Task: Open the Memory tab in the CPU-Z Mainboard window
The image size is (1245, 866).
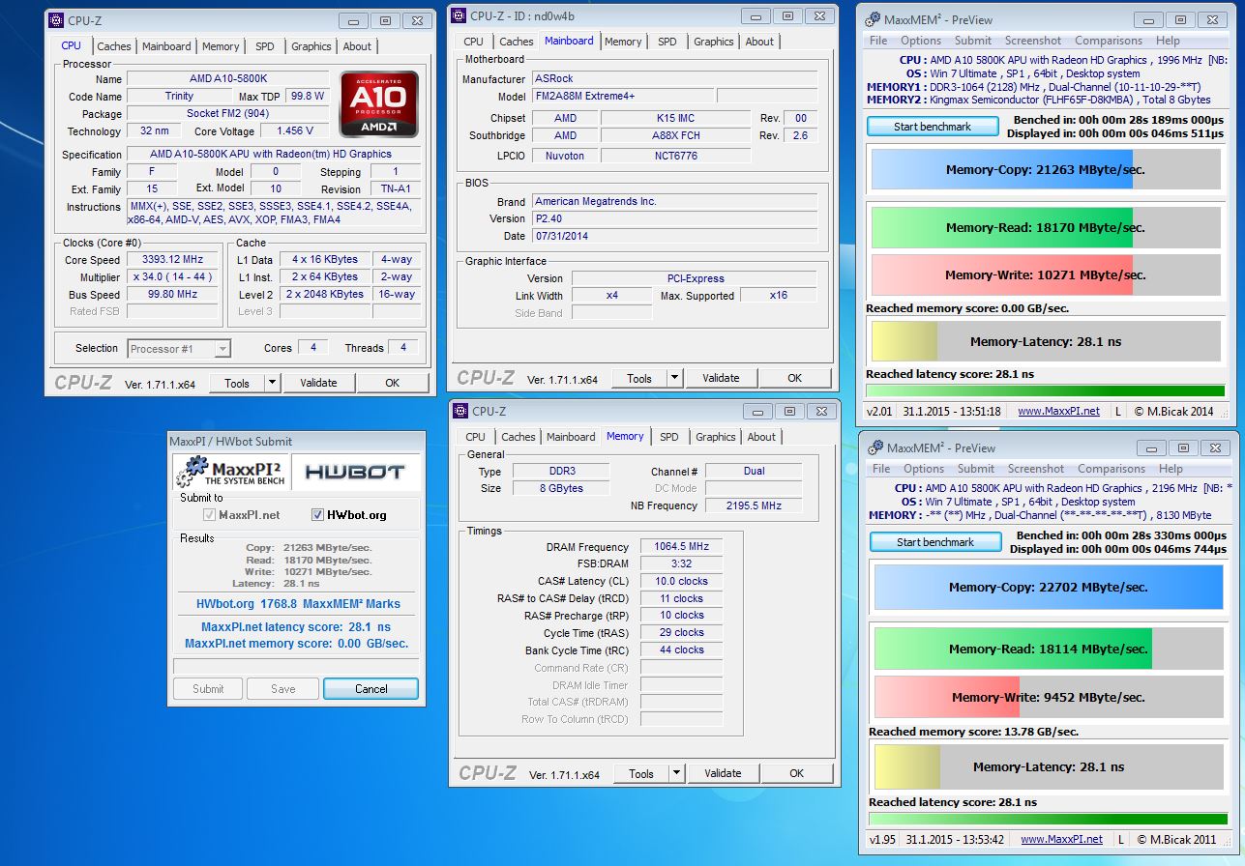Action: coord(623,42)
